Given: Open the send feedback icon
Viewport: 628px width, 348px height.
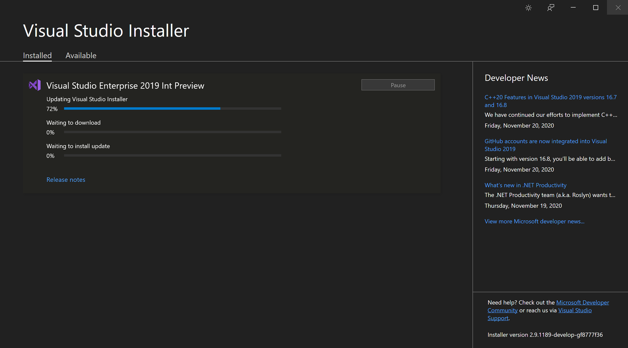Looking at the screenshot, I should click(x=551, y=7).
